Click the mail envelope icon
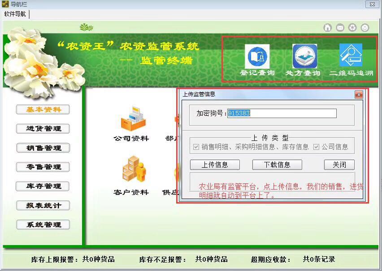Screen dimensions: 382x271 coord(340,28)
